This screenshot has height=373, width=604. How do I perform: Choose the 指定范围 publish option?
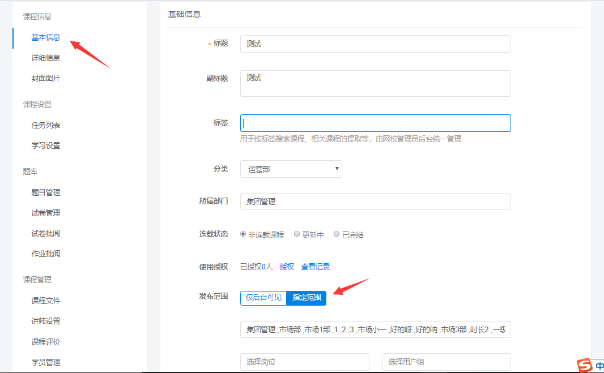[307, 298]
